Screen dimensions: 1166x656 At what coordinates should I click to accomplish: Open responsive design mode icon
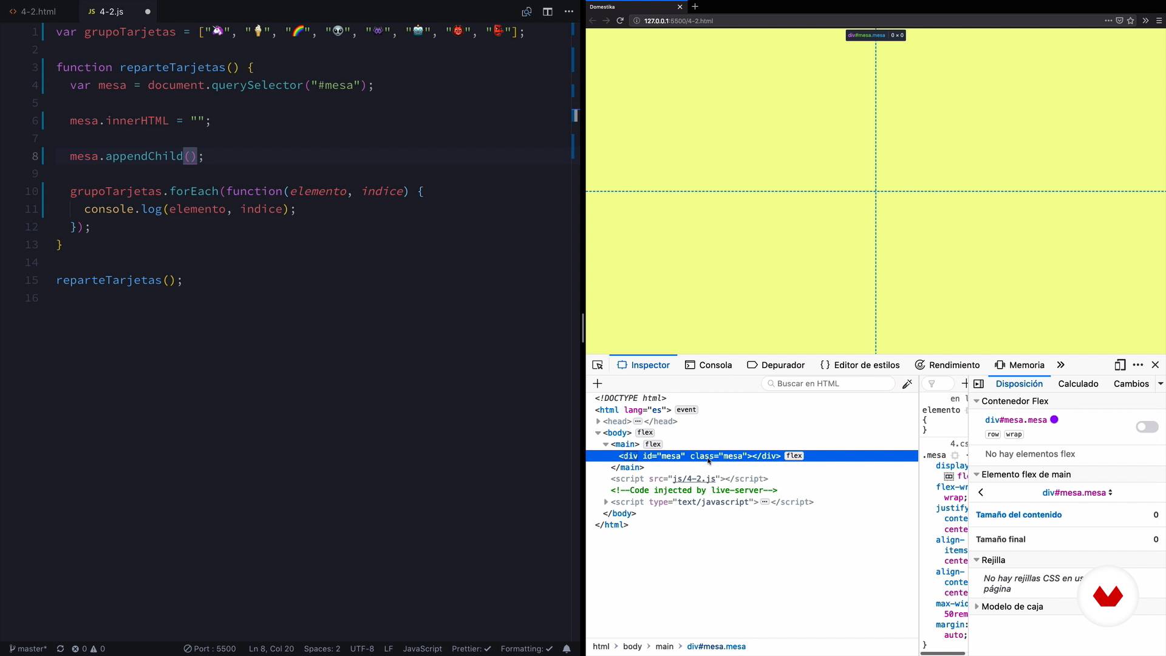click(x=1120, y=365)
